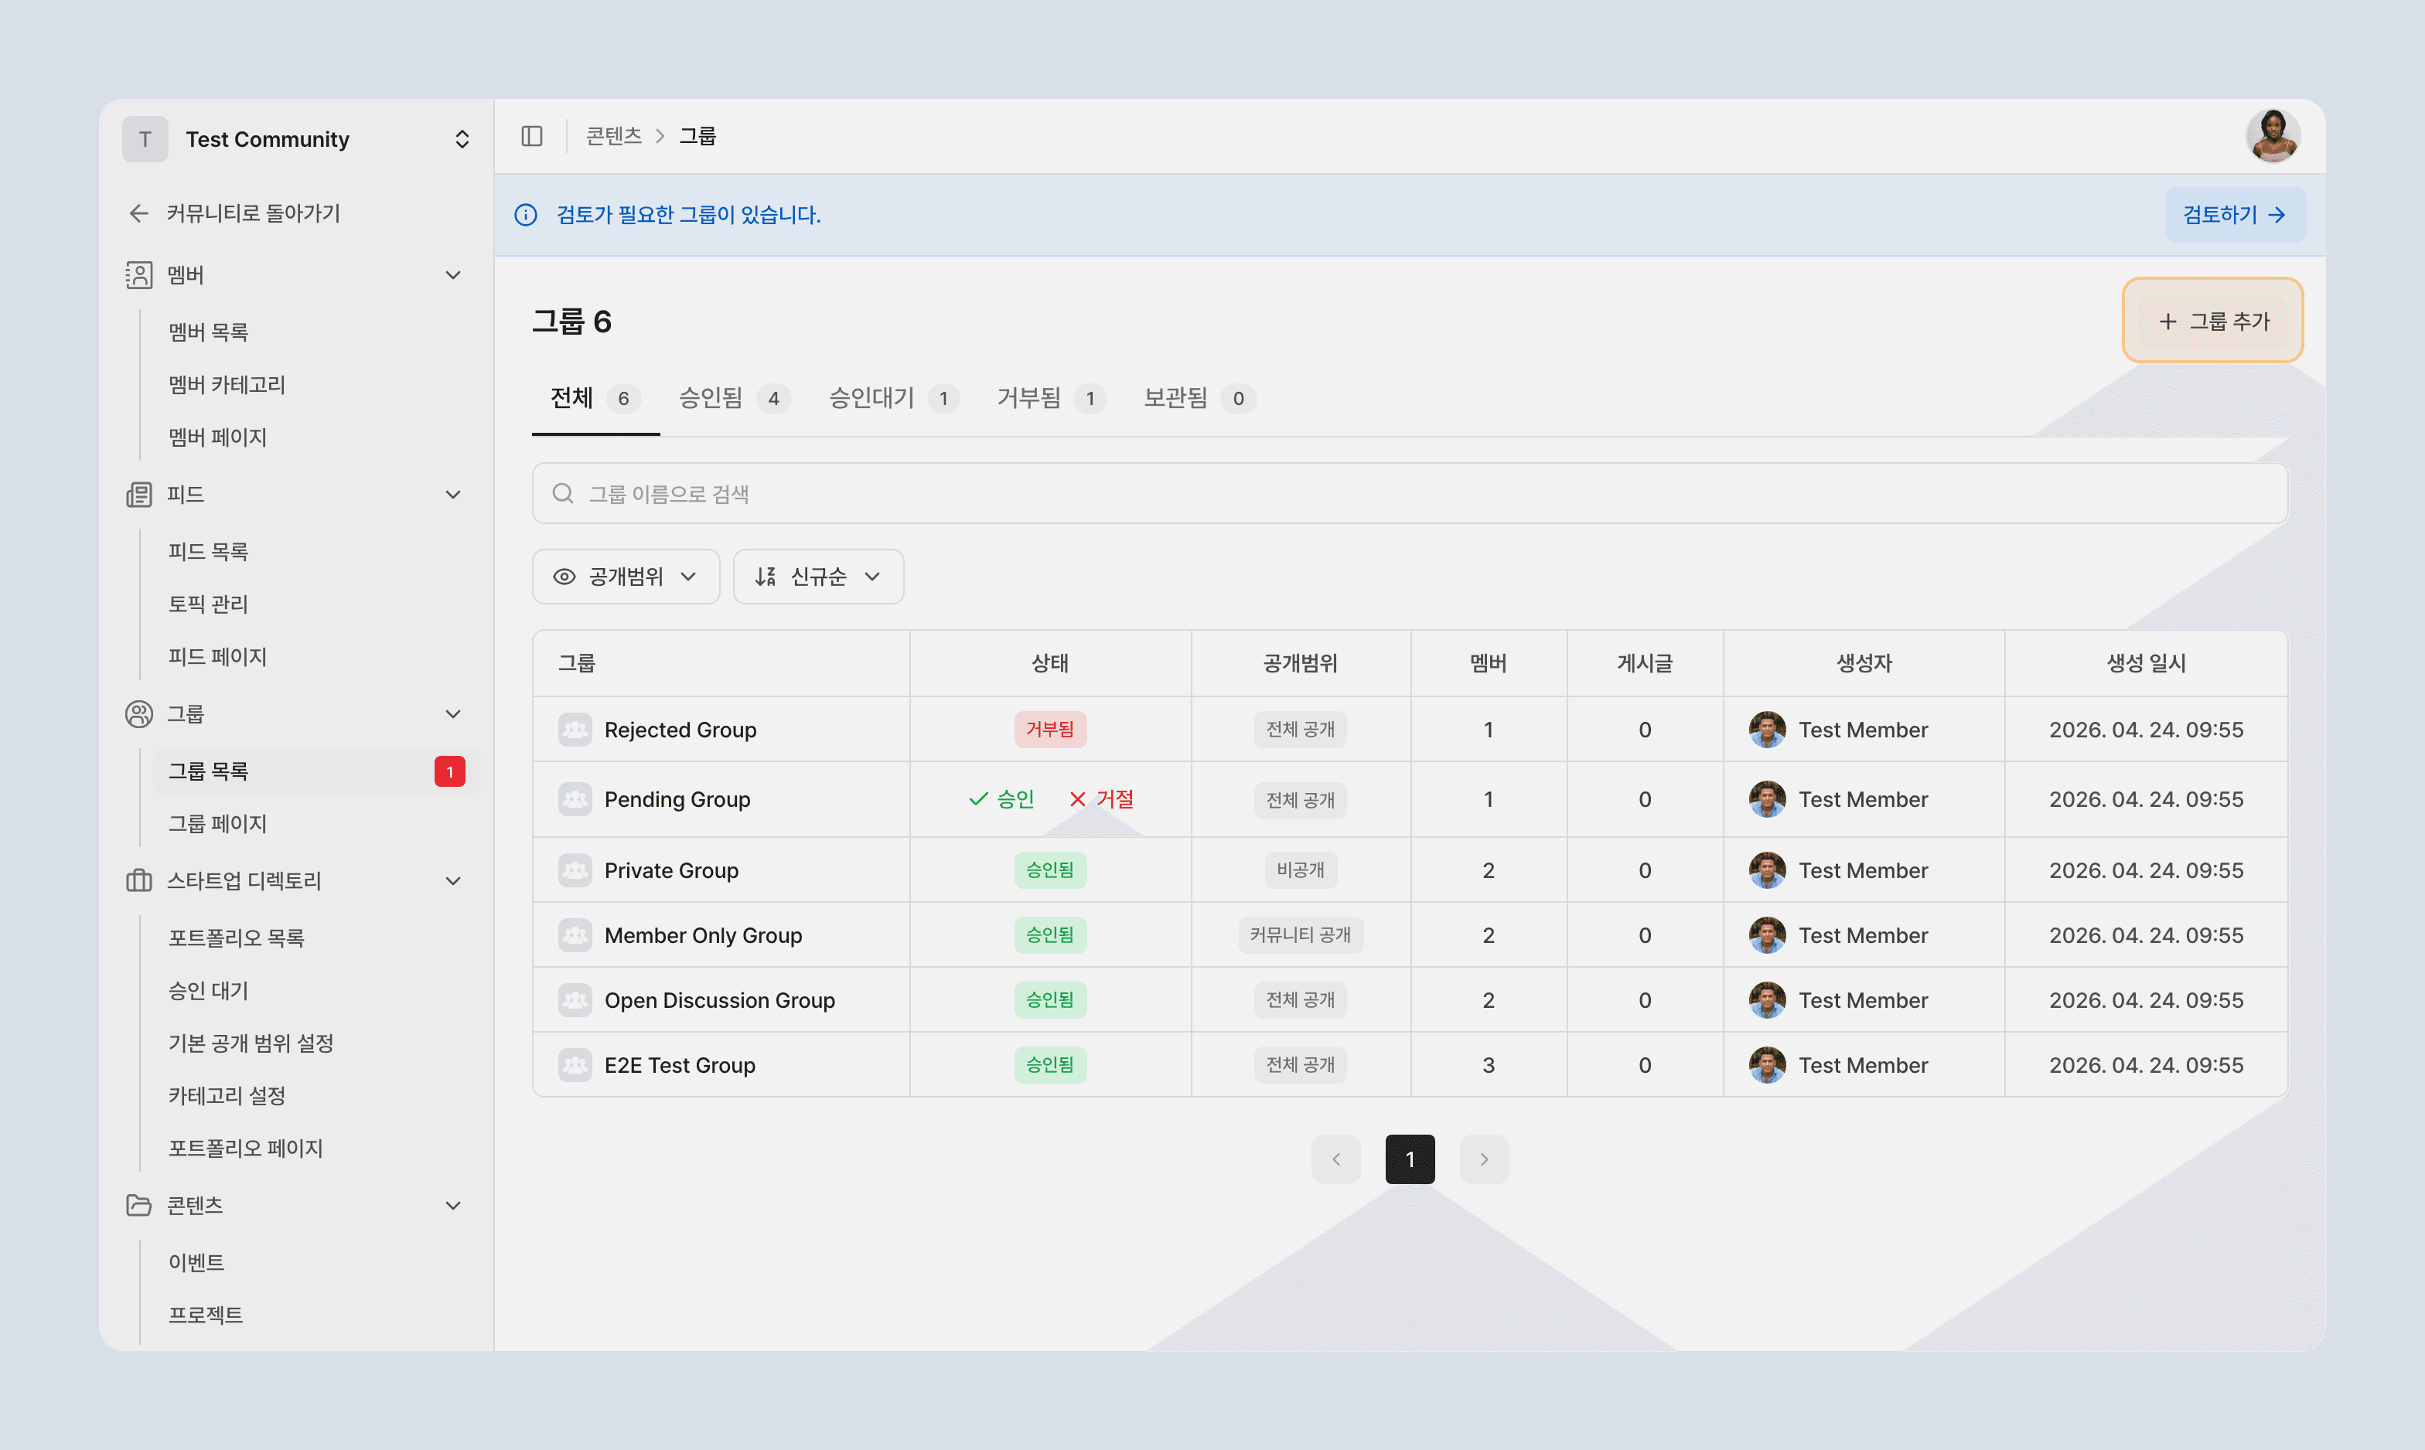Click the red notification badge on 그룹 목록
Viewport: 2425px width, 1450px height.
click(x=449, y=772)
